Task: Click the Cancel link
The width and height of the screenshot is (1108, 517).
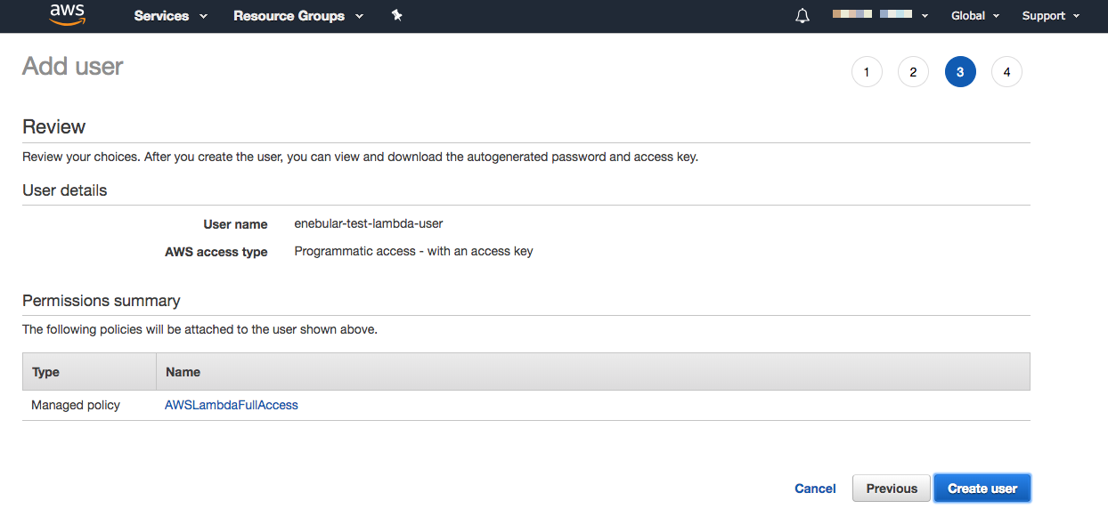Action: (x=815, y=489)
